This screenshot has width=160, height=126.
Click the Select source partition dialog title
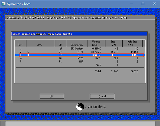[x=42, y=34]
